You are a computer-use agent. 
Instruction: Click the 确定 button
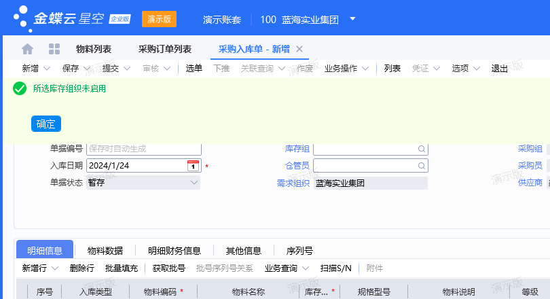coord(46,124)
